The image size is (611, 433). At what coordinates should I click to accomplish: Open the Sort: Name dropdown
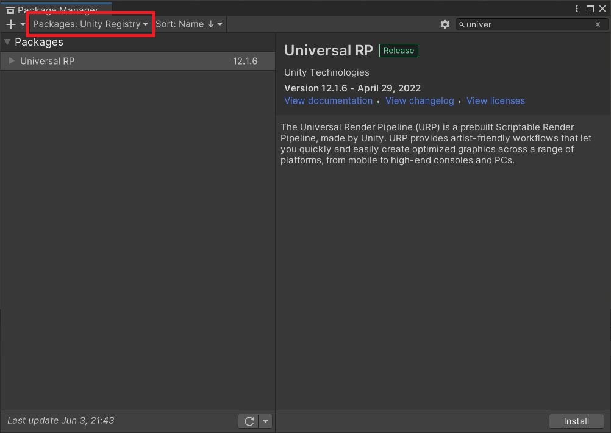coord(189,24)
